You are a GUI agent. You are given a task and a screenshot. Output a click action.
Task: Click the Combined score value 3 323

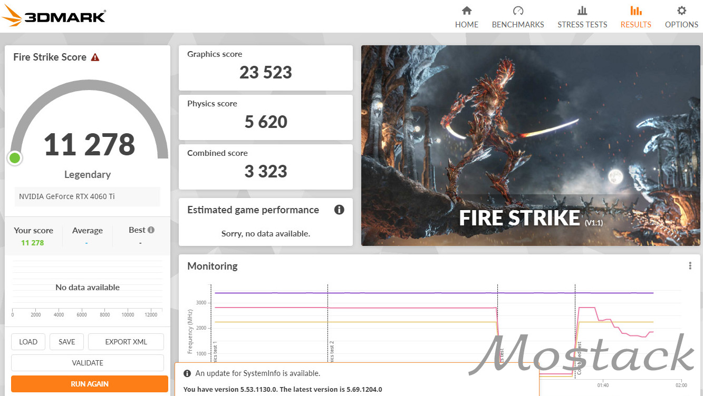pos(266,172)
